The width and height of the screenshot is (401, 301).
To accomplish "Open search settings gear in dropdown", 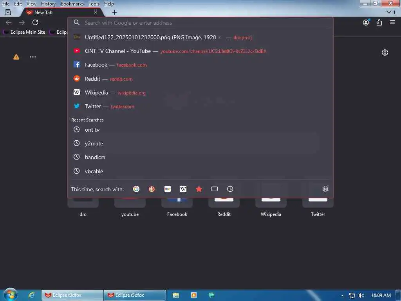I will [325, 189].
